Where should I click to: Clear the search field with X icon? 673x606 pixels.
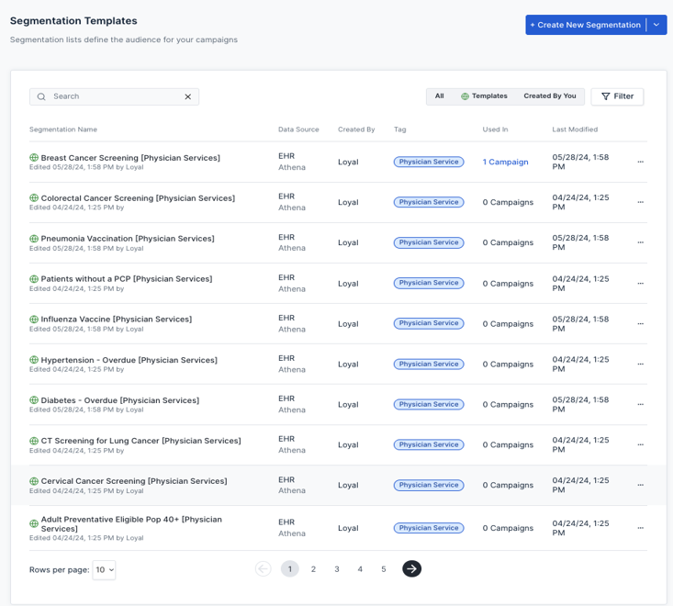click(x=188, y=96)
